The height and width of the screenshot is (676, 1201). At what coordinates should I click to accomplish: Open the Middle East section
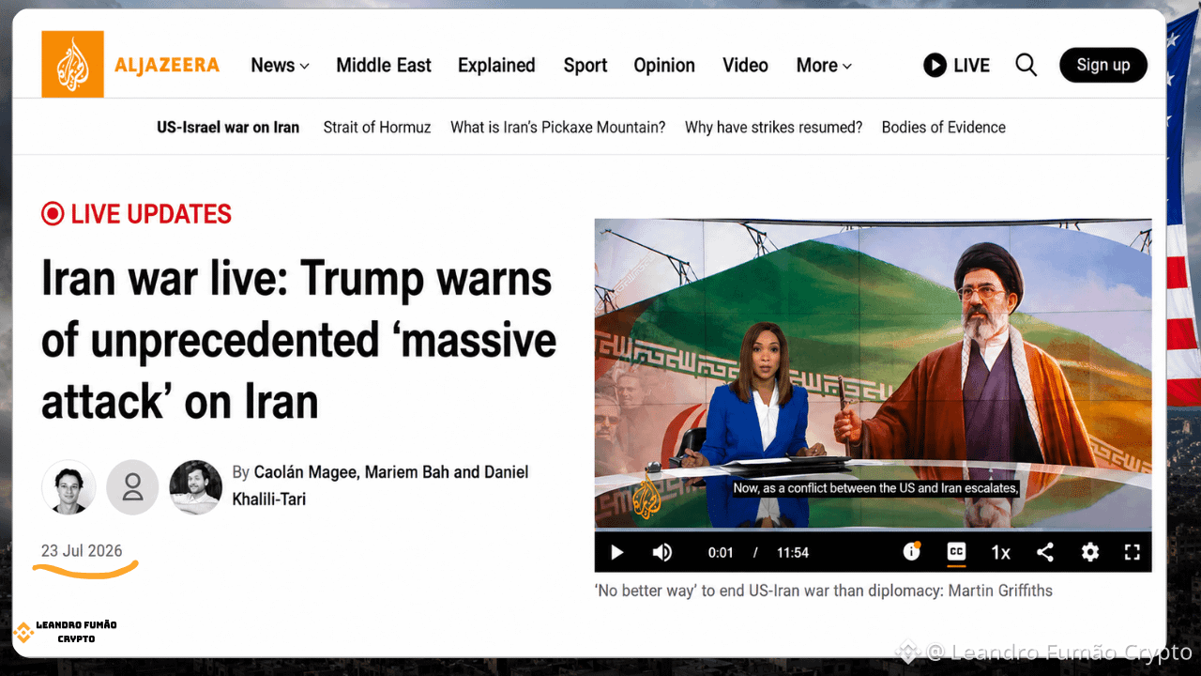pyautogui.click(x=384, y=65)
